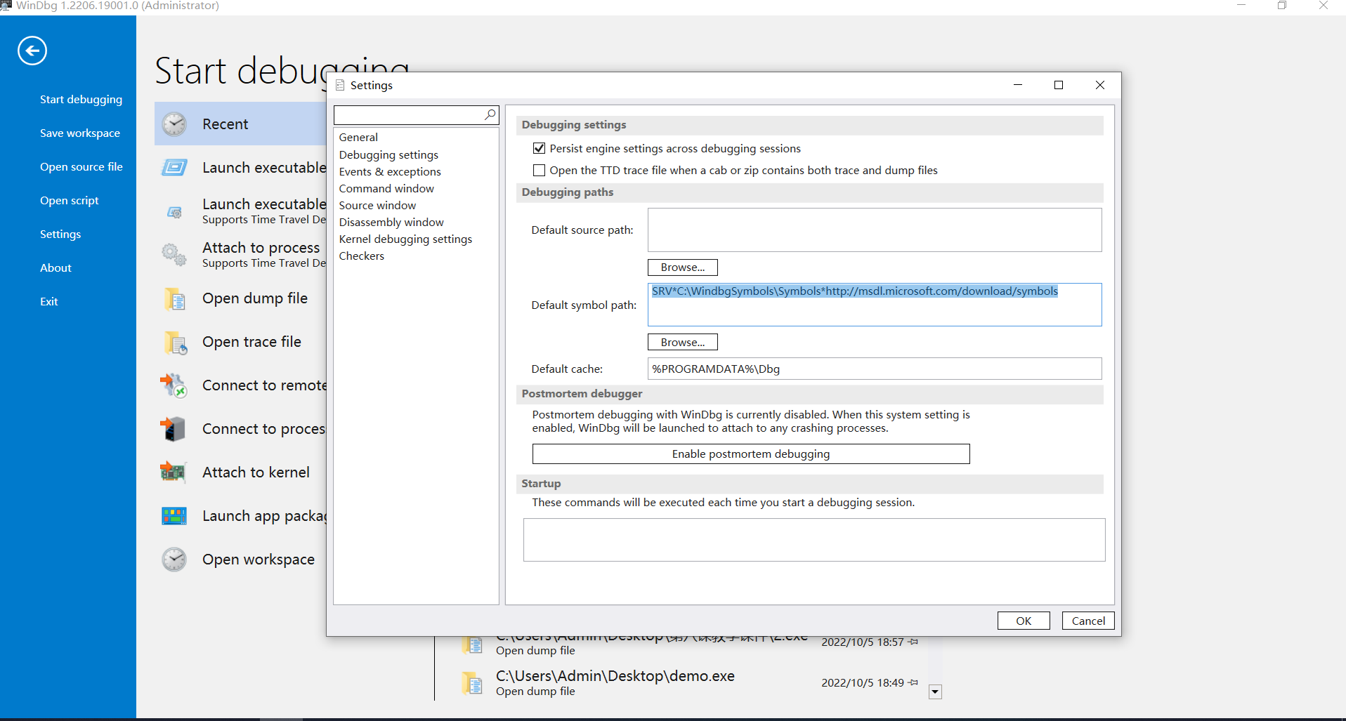Screen dimensions: 1346x721
Task: Select Events & exceptions category
Action: [390, 171]
